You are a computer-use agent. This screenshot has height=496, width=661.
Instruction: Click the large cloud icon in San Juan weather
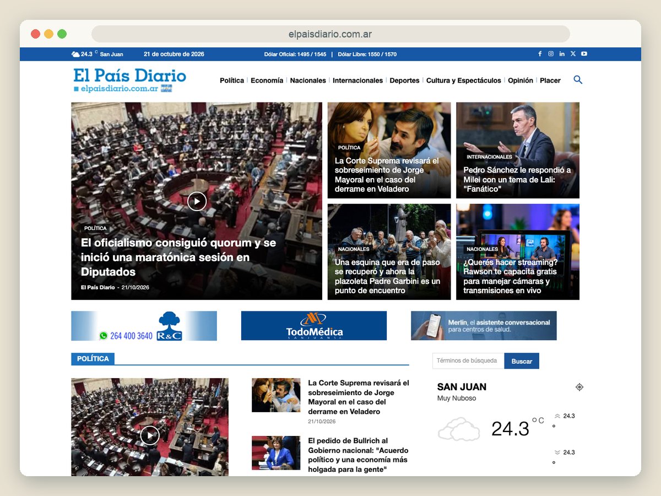tap(459, 429)
